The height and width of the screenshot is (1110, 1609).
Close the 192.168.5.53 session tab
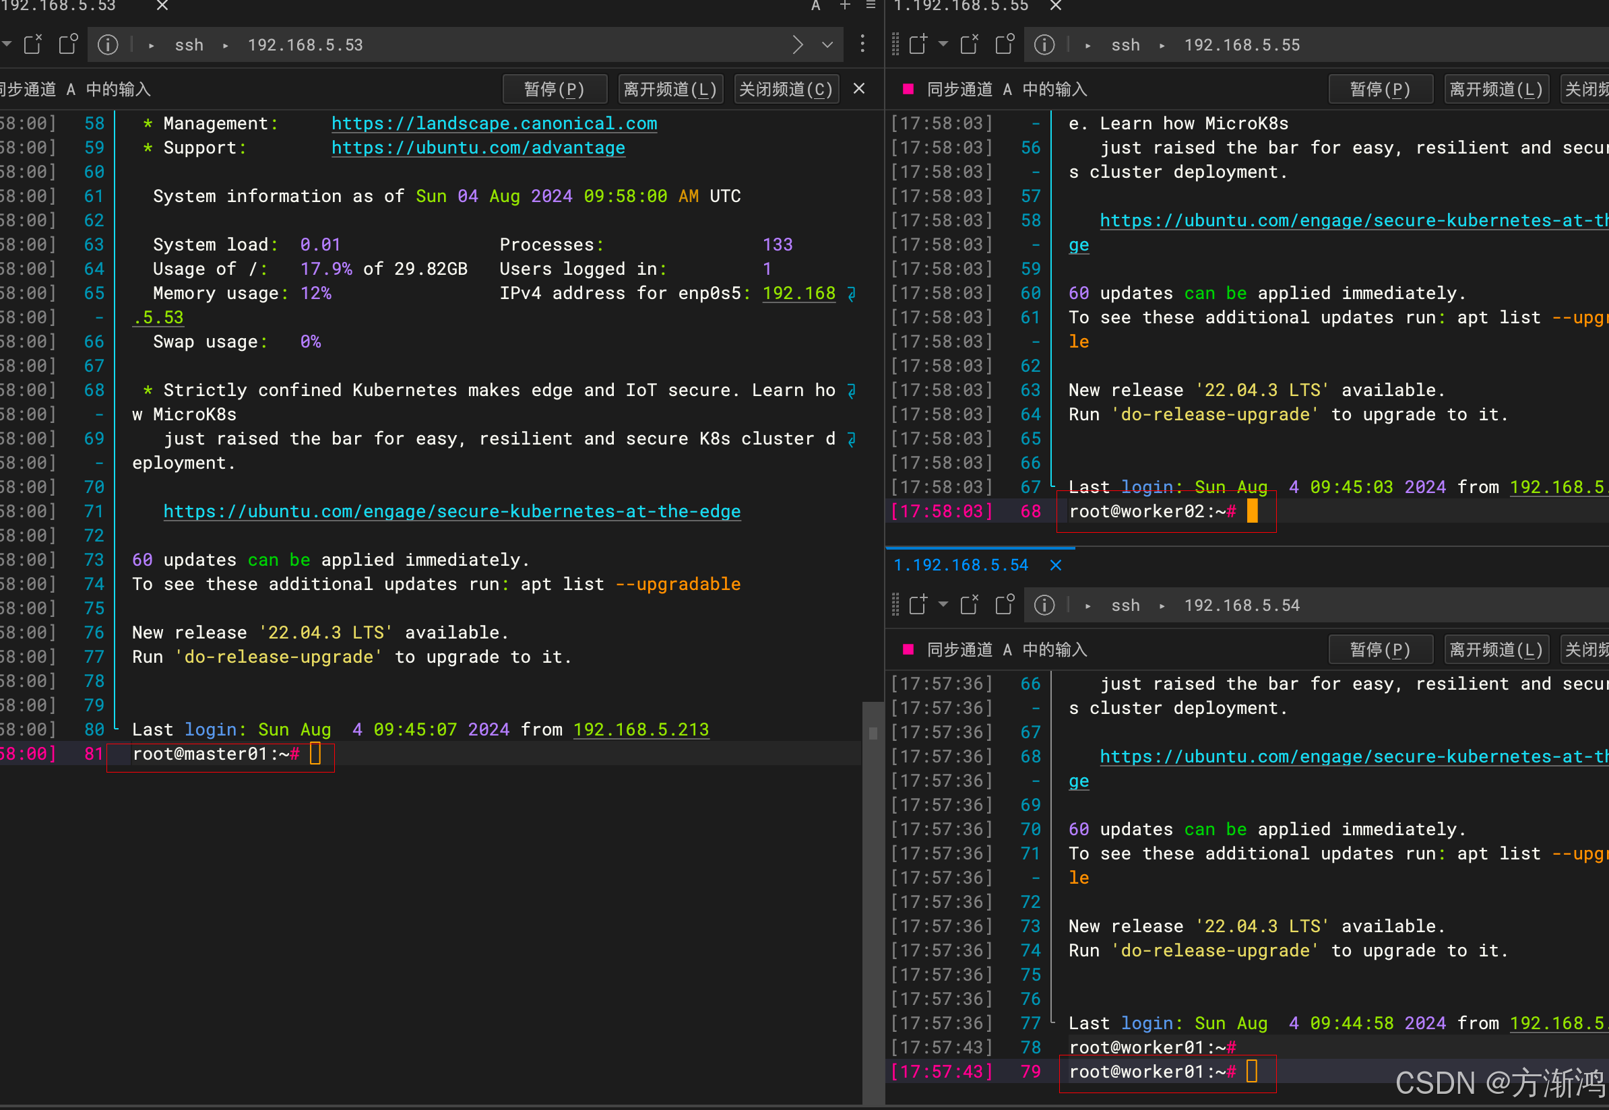click(x=162, y=5)
